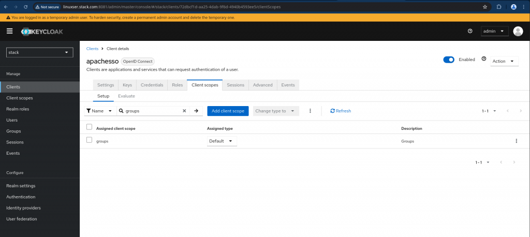The height and width of the screenshot is (237, 530).
Task: Open User federation in sidebar
Action: click(40, 219)
